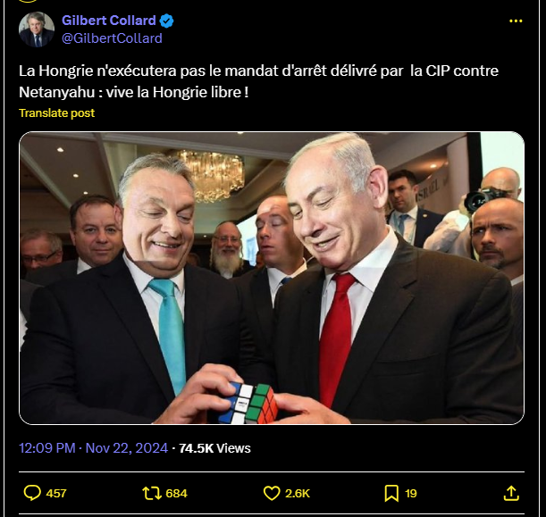Image resolution: width=546 pixels, height=517 pixels.
Task: Open the three-dot more options menu
Action: point(516,21)
